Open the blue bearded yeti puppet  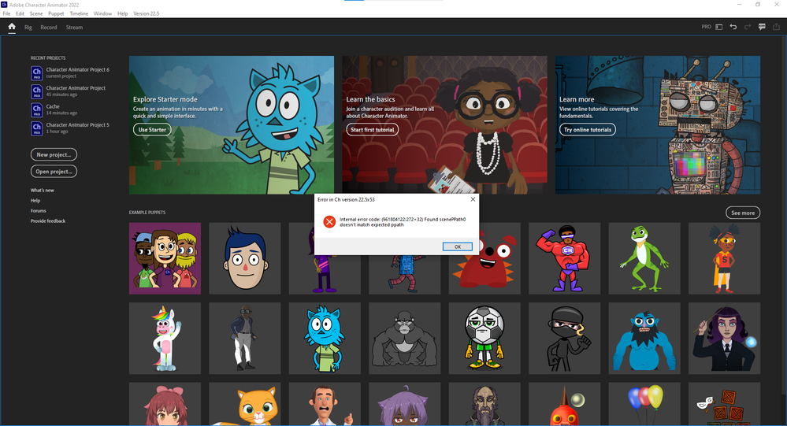point(644,338)
